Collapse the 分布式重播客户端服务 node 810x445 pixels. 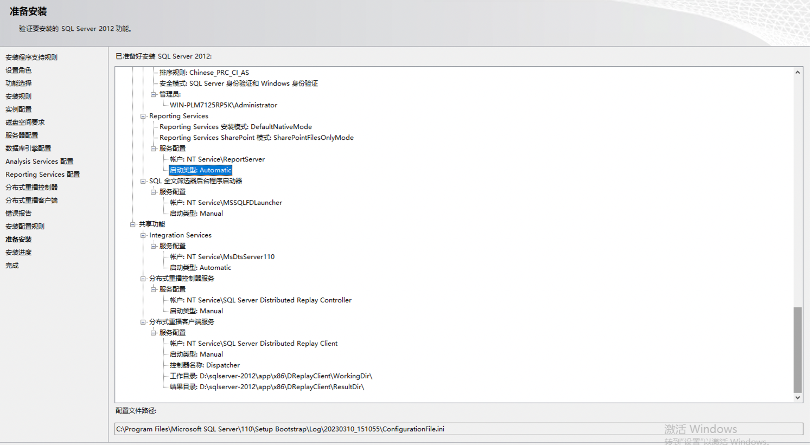click(143, 322)
